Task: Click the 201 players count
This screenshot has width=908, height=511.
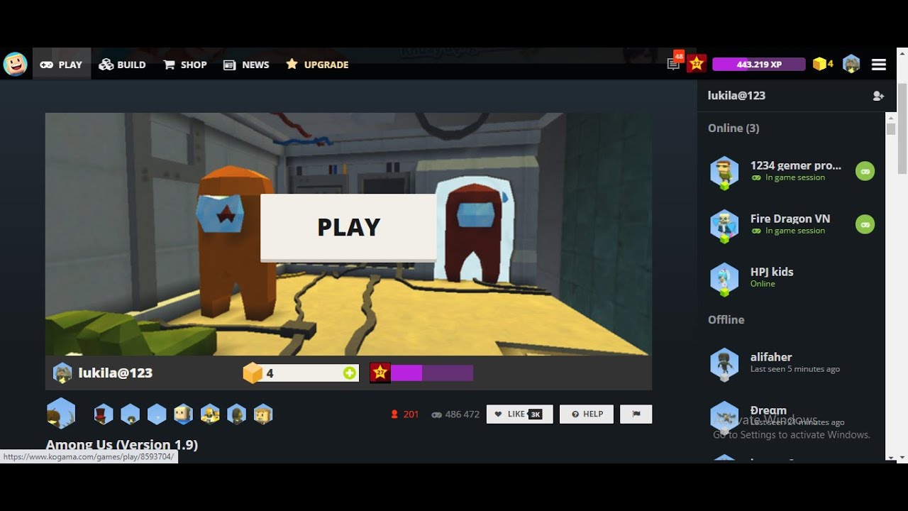Action: click(411, 414)
